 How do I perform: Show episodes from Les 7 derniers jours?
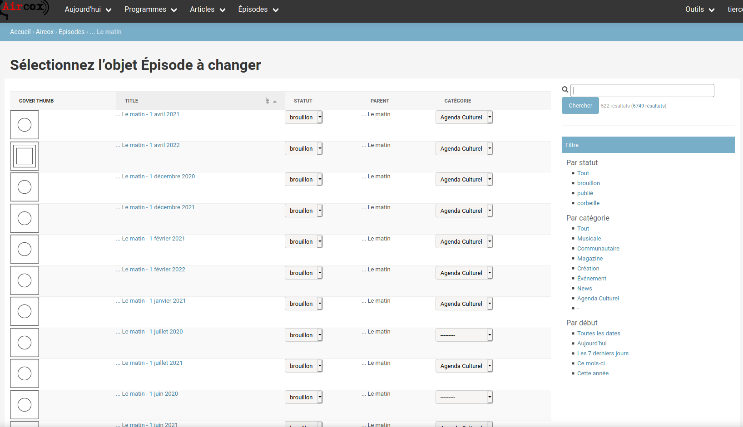[603, 353]
